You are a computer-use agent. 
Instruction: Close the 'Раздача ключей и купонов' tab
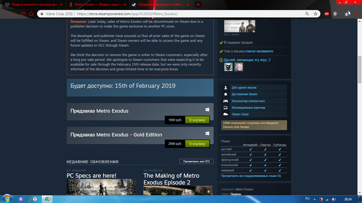[61, 4]
